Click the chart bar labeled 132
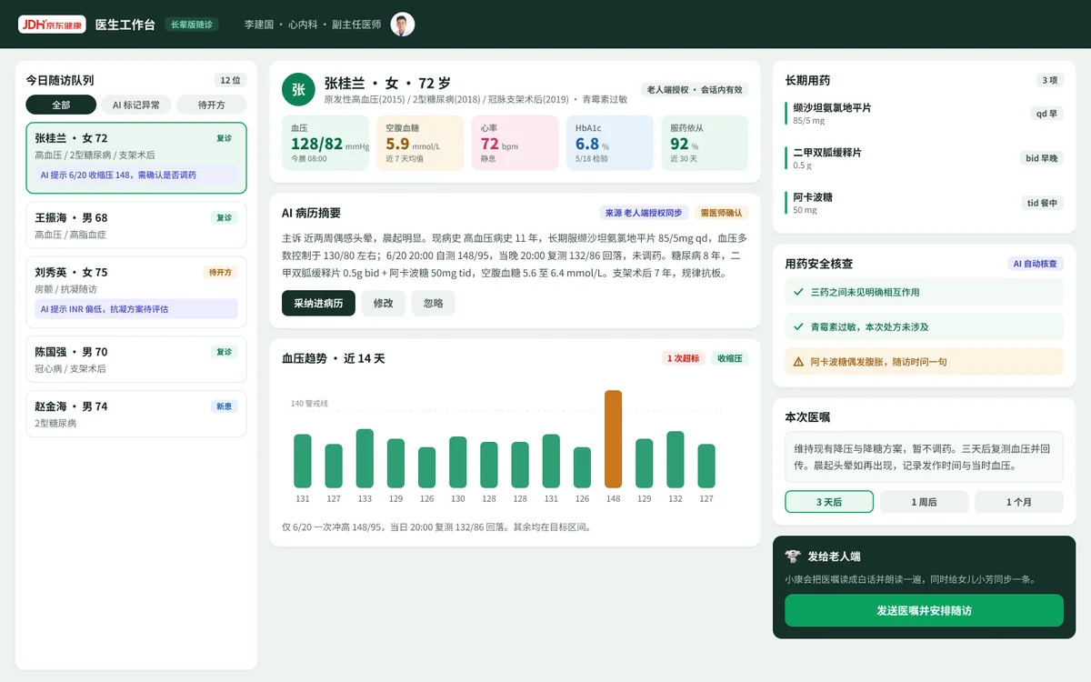This screenshot has width=1091, height=682. click(x=676, y=459)
